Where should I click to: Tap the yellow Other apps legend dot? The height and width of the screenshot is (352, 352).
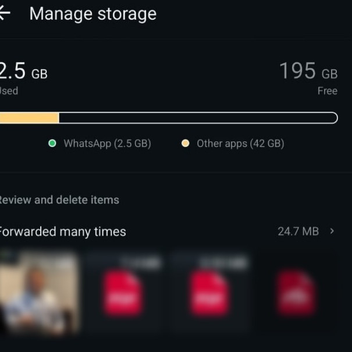[185, 143]
